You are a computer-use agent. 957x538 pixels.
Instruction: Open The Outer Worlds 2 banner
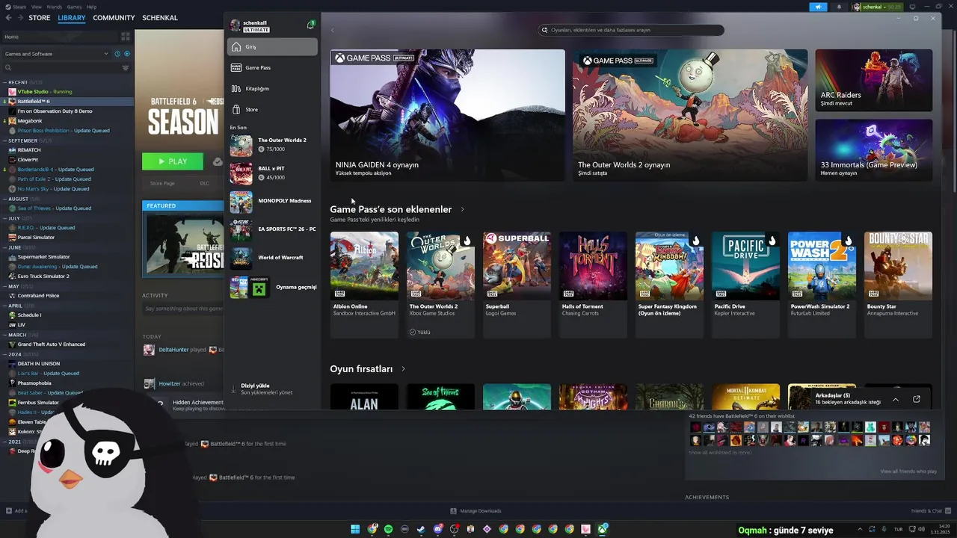click(x=690, y=115)
